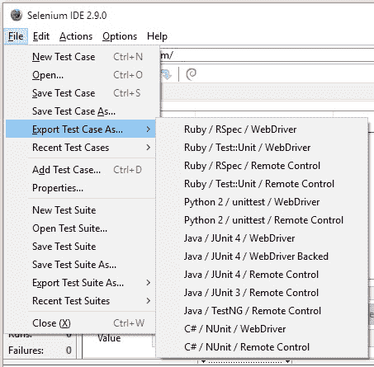
Task: Open the File menu
Action: tap(16, 36)
